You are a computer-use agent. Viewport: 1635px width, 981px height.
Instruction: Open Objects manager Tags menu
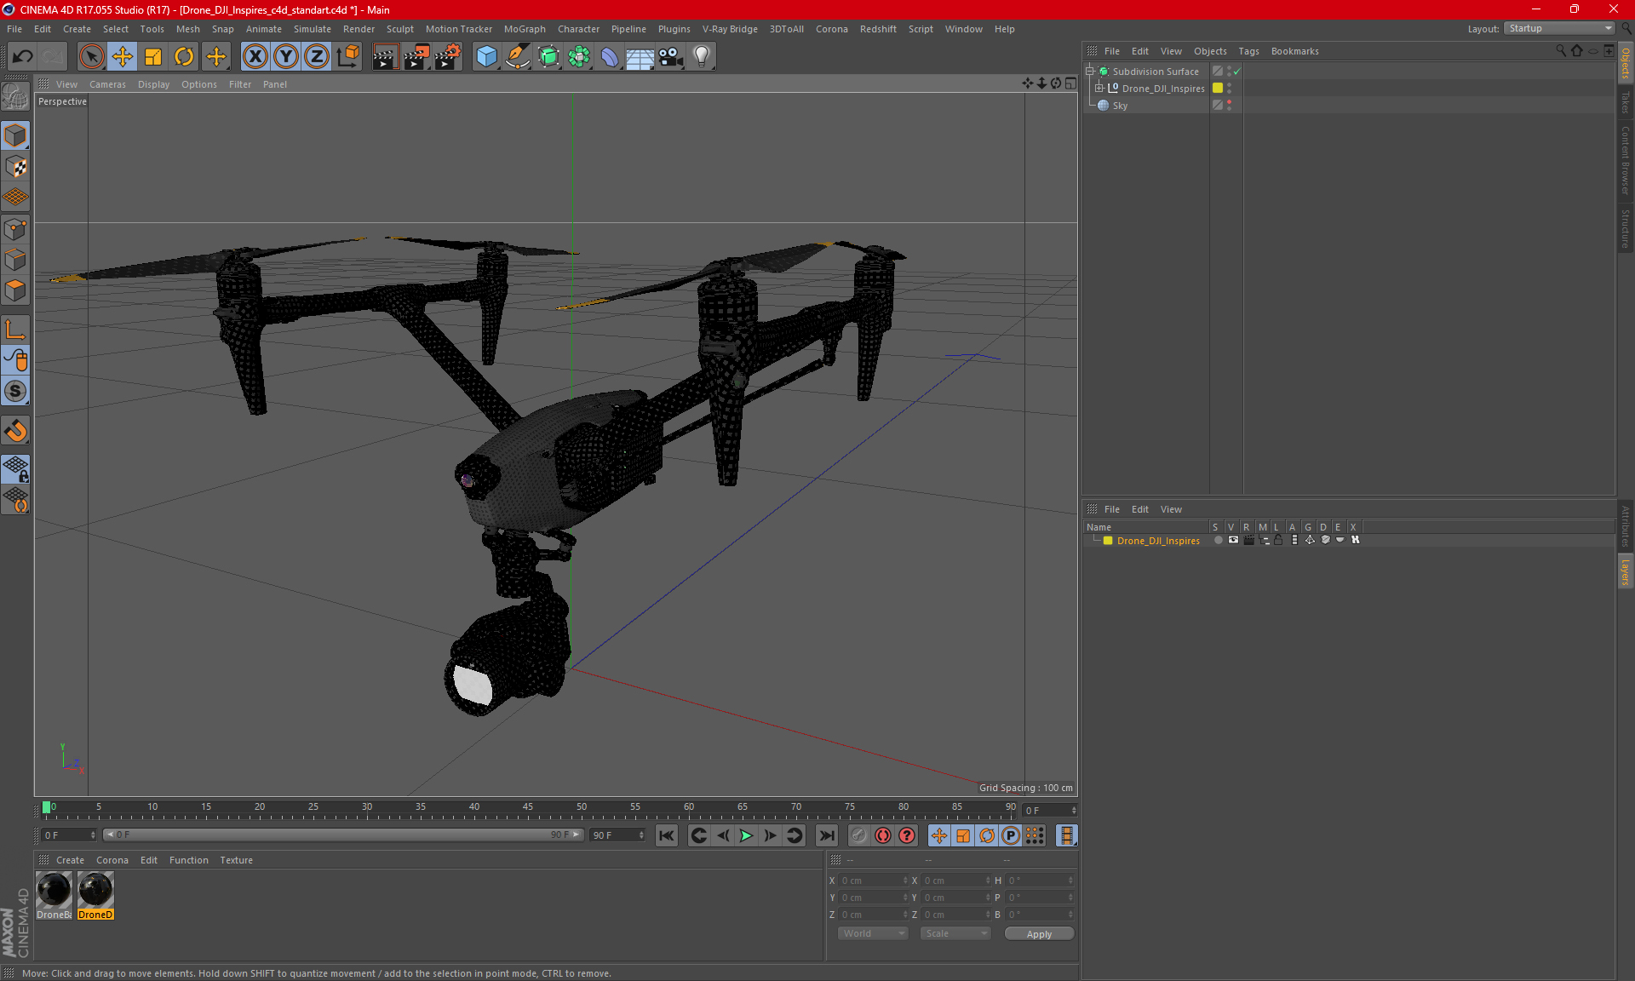[1248, 51]
